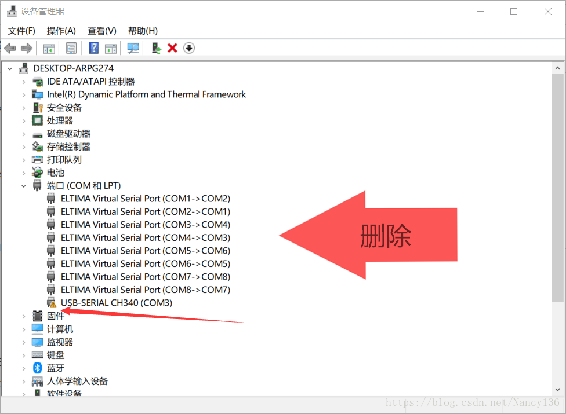Open the Properties toolbar icon

(71, 48)
